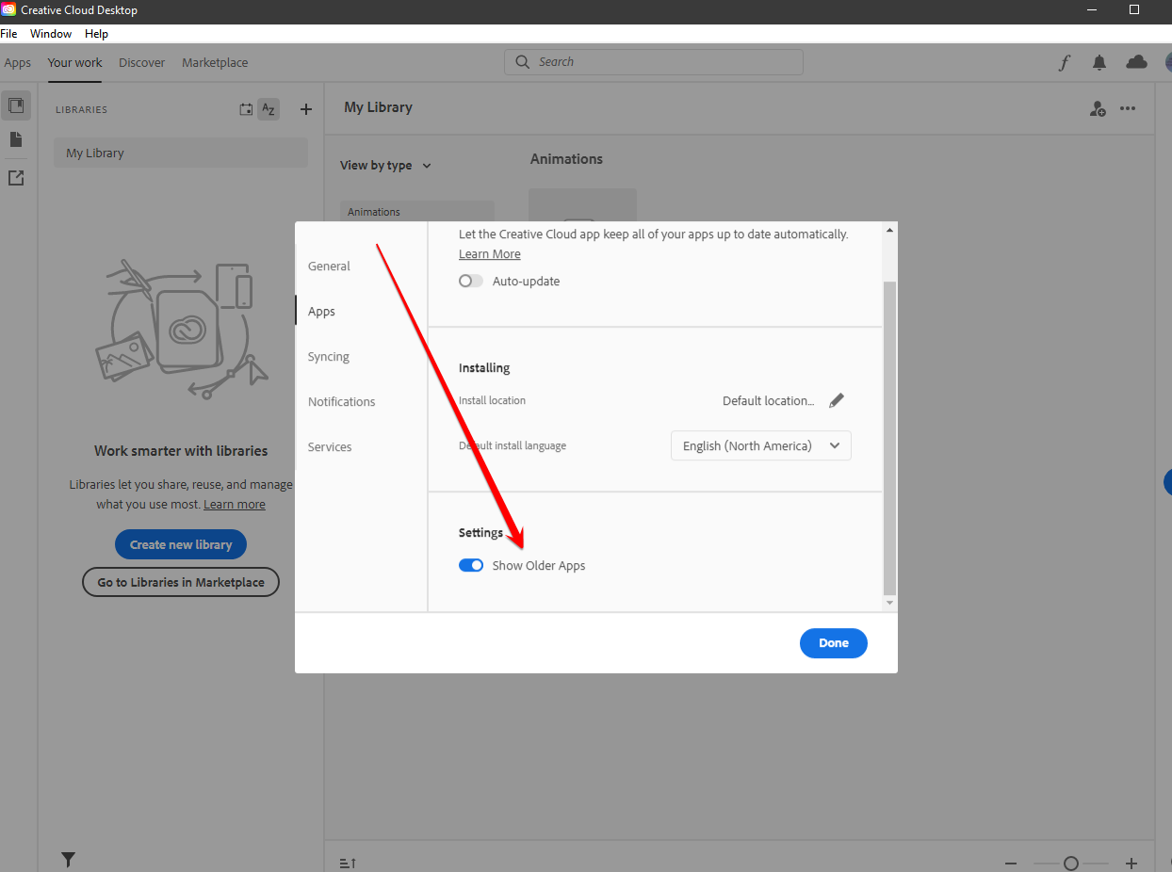Adjust the zoom slider at bottom right
The height and width of the screenshot is (872, 1172).
click(1070, 863)
